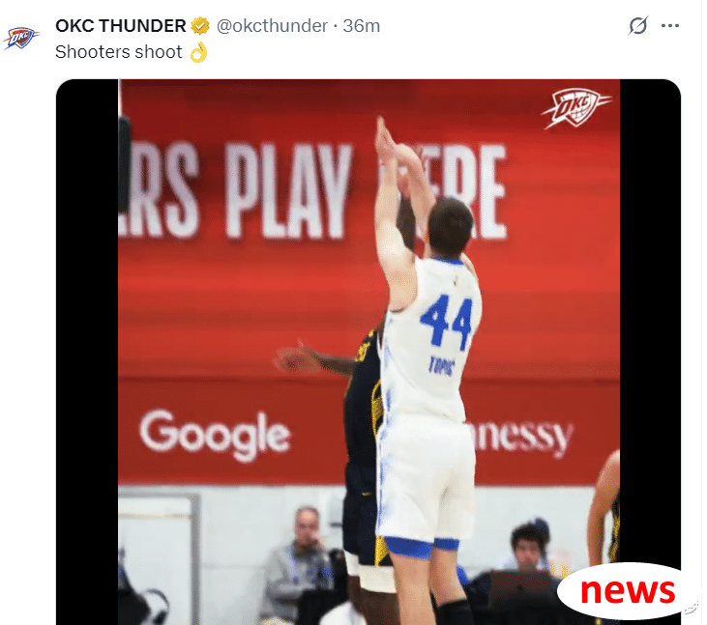Click the Google logo on banner
This screenshot has width=707, height=625.
(x=215, y=435)
